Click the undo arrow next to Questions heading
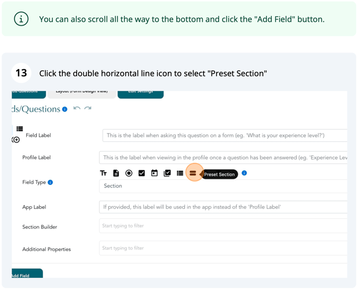The width and height of the screenshot is (358, 290). click(x=77, y=108)
